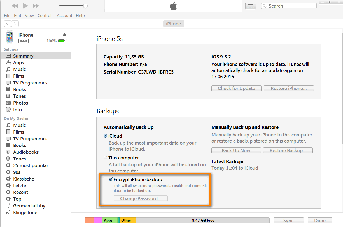The image size is (343, 227).
Task: Open the Controls menu
Action: tap(45, 16)
